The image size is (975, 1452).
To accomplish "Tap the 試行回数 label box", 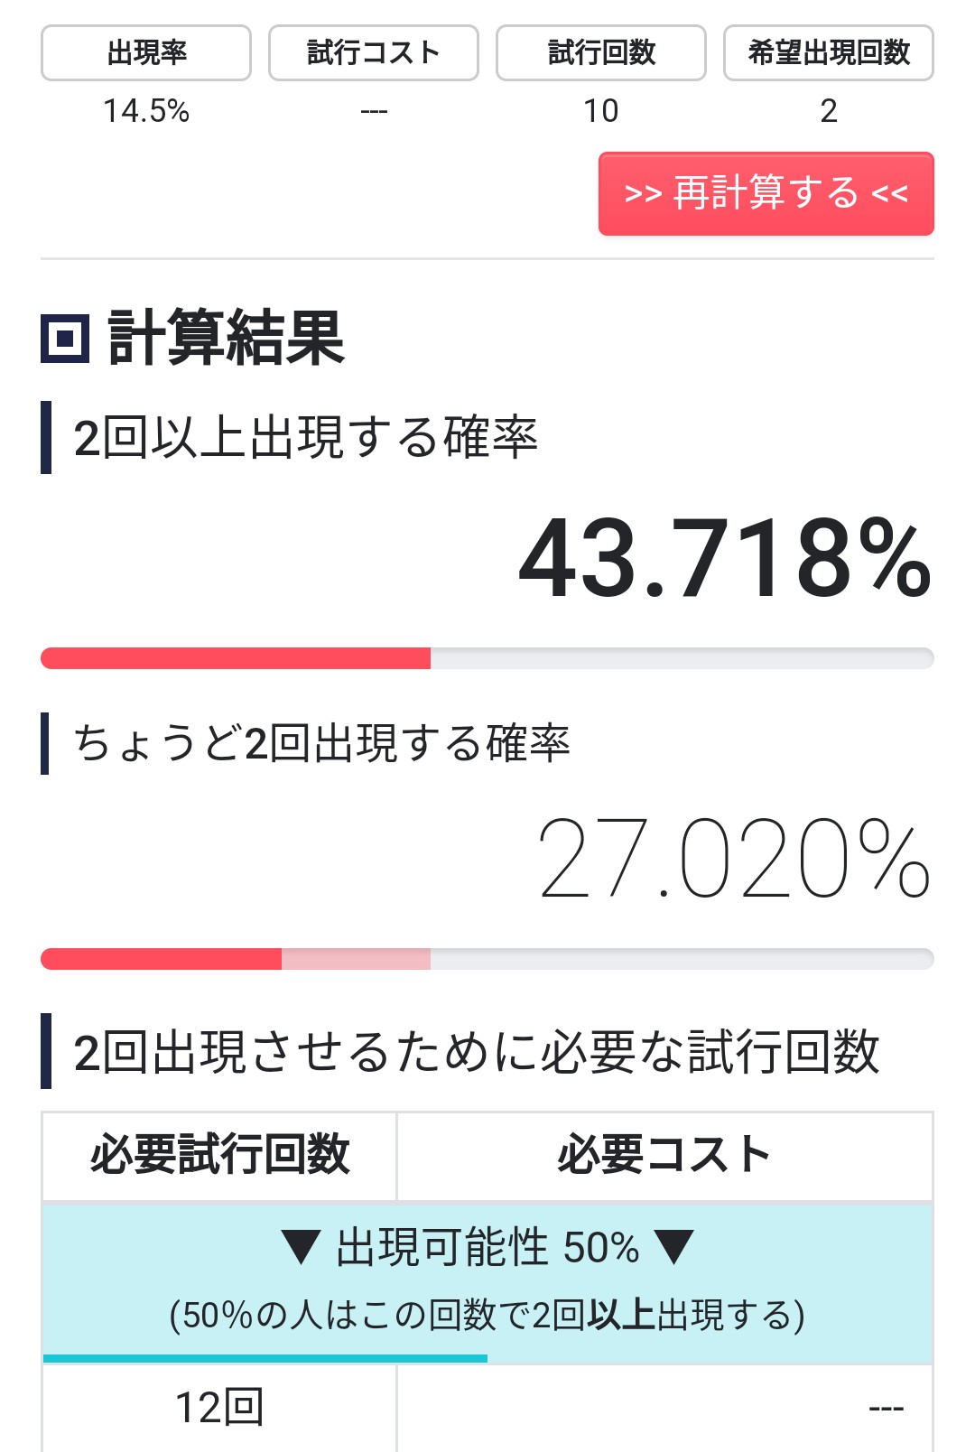I will click(x=601, y=53).
